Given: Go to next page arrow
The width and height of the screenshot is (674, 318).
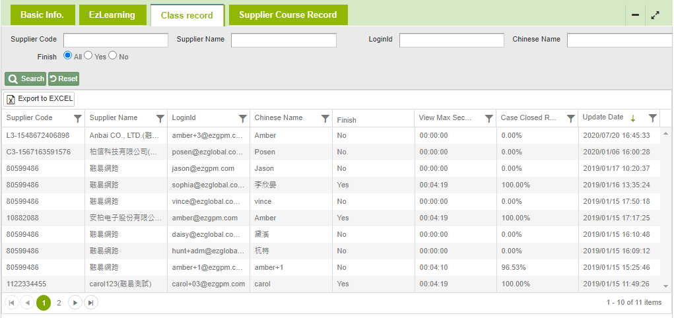Looking at the screenshot, I should [x=75, y=303].
